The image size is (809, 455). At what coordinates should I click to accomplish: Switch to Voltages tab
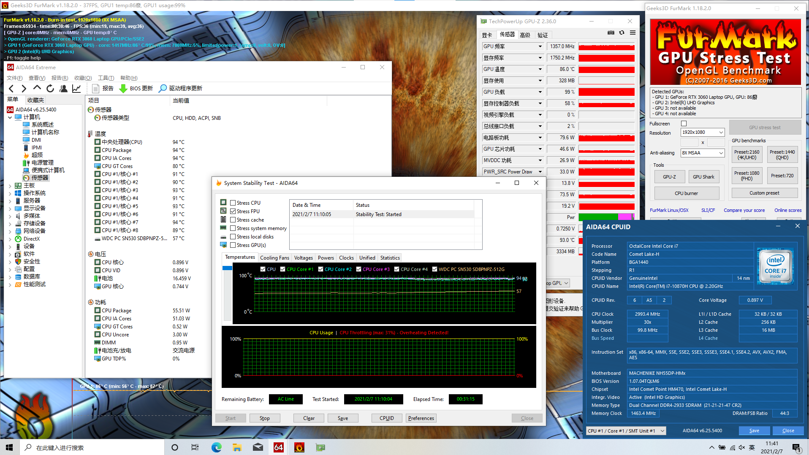click(303, 258)
